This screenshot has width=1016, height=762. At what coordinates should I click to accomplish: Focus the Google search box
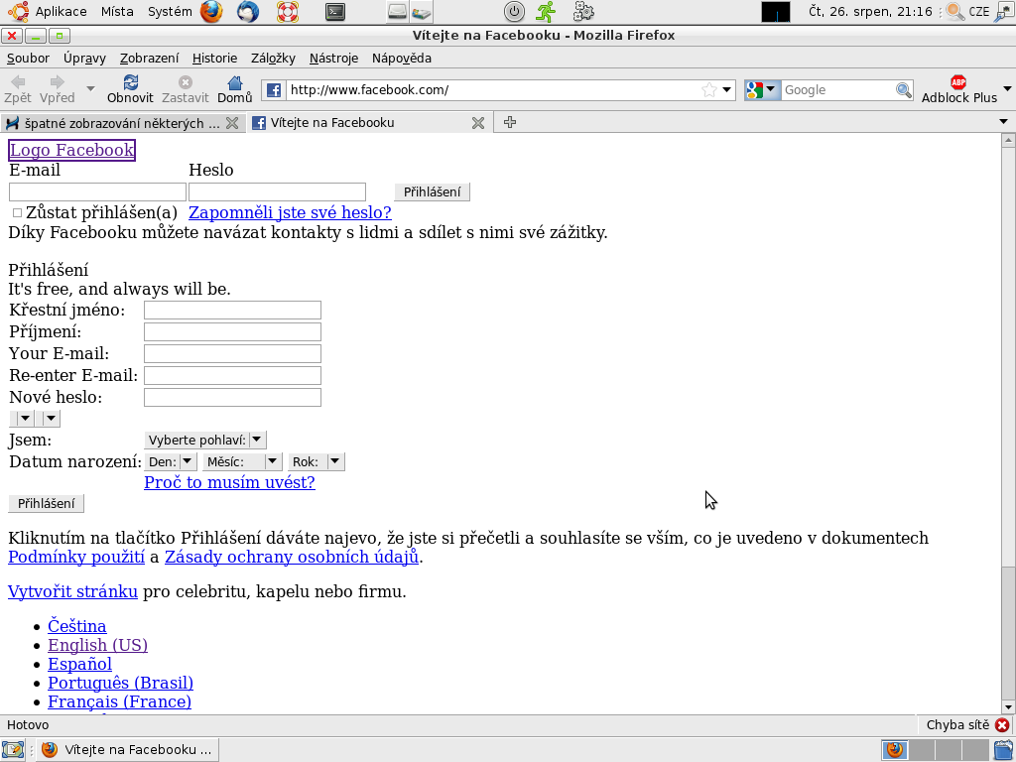coord(837,90)
